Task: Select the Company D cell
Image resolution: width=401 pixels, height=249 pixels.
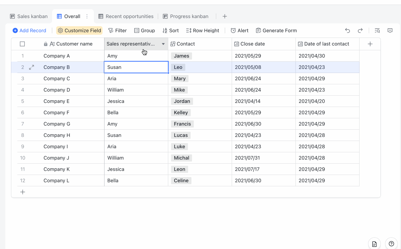Action: (x=72, y=90)
